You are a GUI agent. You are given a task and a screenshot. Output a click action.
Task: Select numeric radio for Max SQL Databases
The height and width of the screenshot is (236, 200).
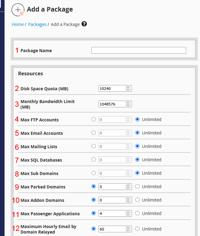94,159
